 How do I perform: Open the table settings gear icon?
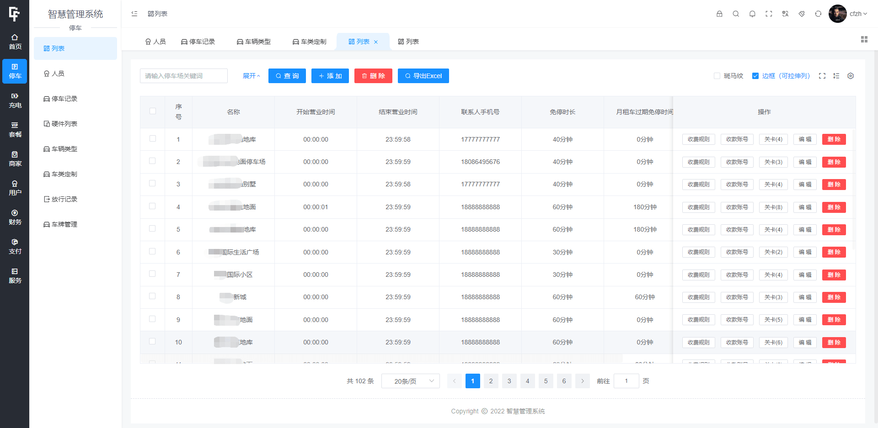coord(851,76)
